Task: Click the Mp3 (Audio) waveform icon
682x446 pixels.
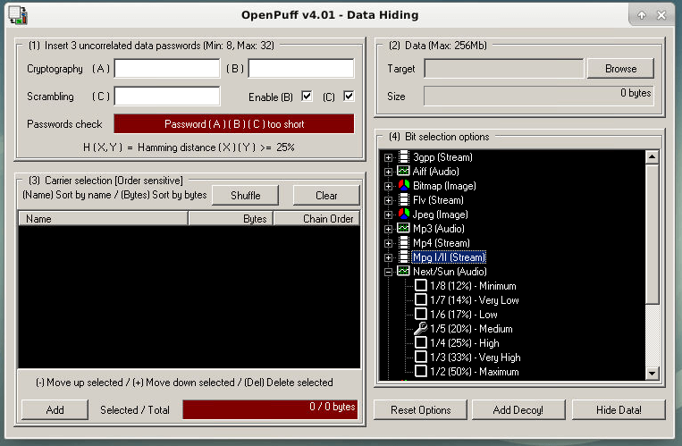Action: pyautogui.click(x=404, y=229)
